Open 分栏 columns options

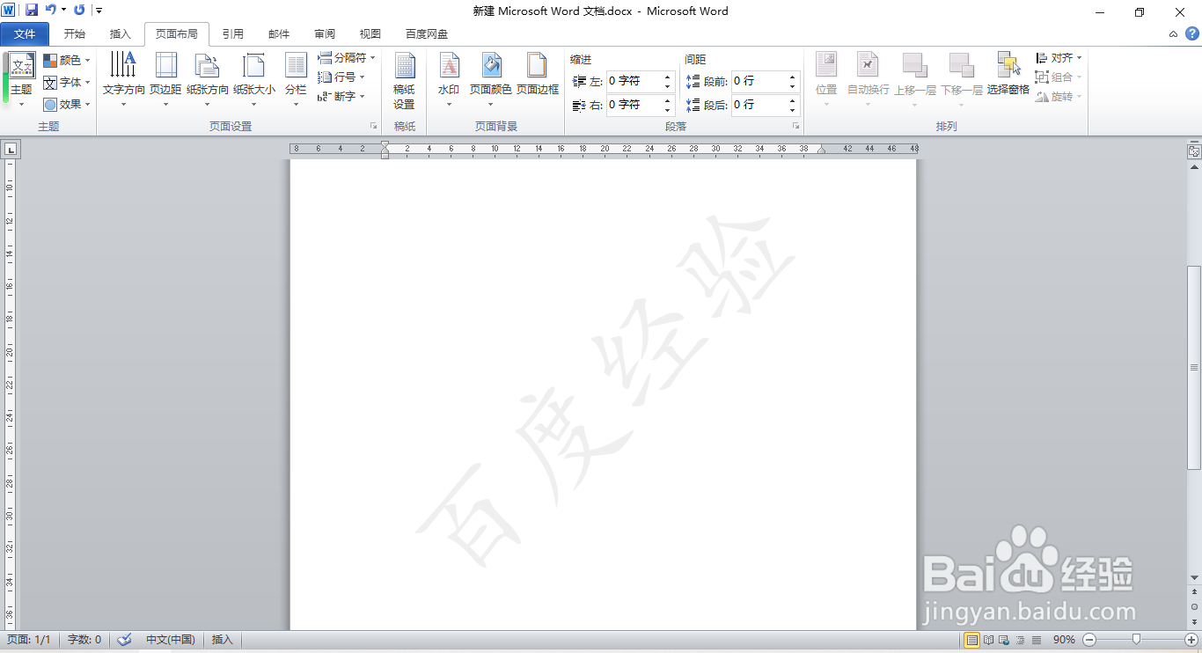point(296,80)
